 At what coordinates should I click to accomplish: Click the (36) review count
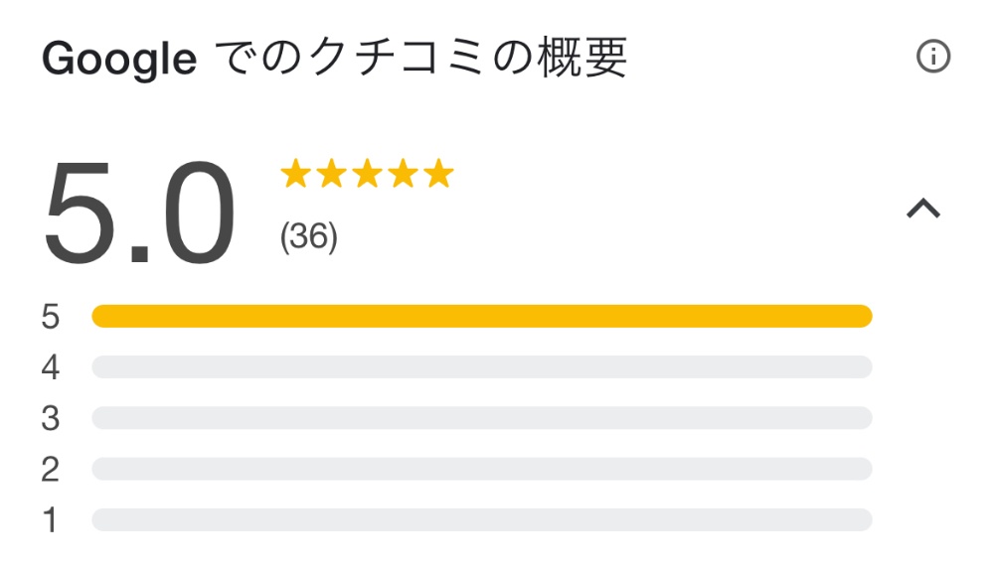309,236
